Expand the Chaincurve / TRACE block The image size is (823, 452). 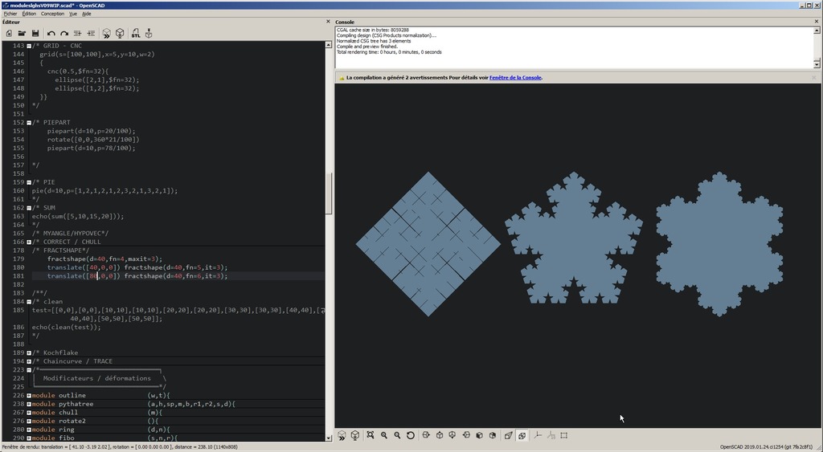pyautogui.click(x=29, y=361)
